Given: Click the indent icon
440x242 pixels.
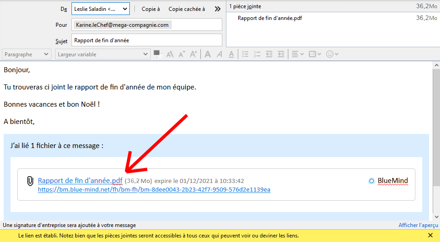Looking at the screenshot, I should point(281,54).
